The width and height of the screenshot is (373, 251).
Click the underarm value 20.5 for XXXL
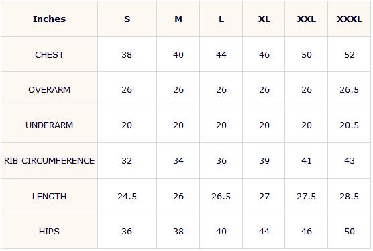(350, 125)
